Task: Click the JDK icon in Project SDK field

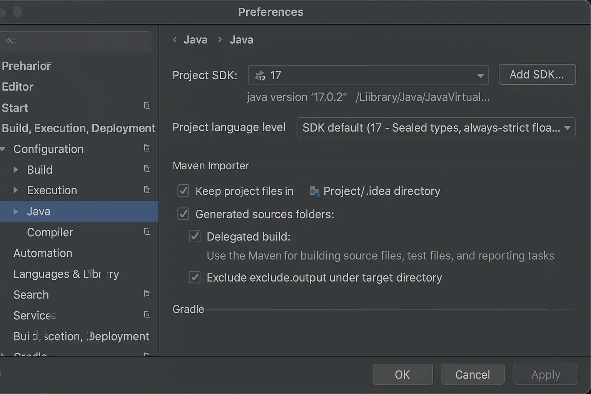Action: pyautogui.click(x=260, y=75)
